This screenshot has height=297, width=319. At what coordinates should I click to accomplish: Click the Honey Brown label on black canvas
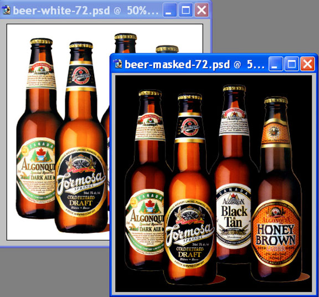276,233
